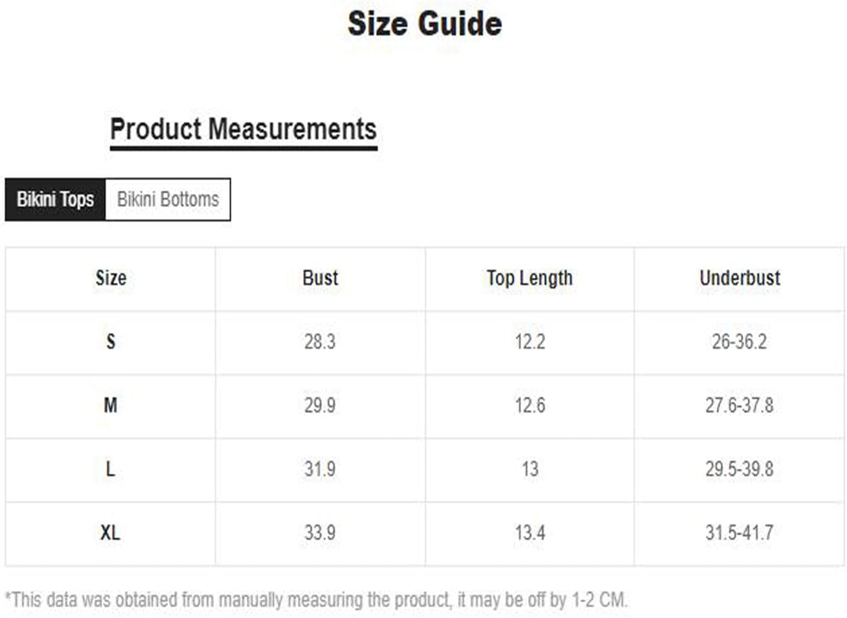Click the Size column header
Screen dimensions: 847x618
coord(111,278)
